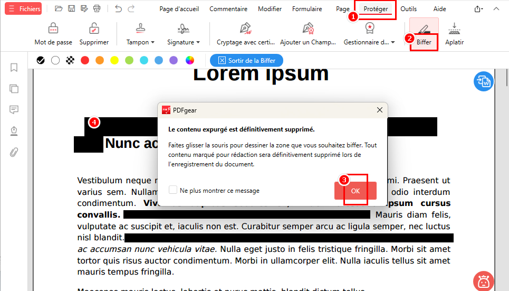The image size is (509, 291).
Task: Open the comments sidebar panel
Action: (14, 109)
